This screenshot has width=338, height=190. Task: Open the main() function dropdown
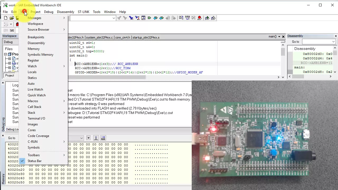tap(279, 37)
